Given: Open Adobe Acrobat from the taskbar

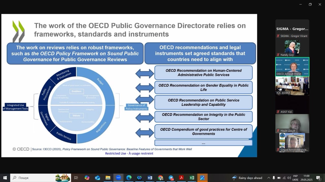Looking at the screenshot, I should [181, 178].
